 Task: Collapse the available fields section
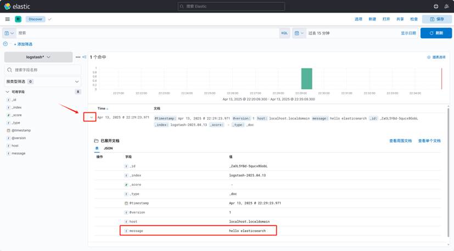pyautogui.click(x=8, y=92)
